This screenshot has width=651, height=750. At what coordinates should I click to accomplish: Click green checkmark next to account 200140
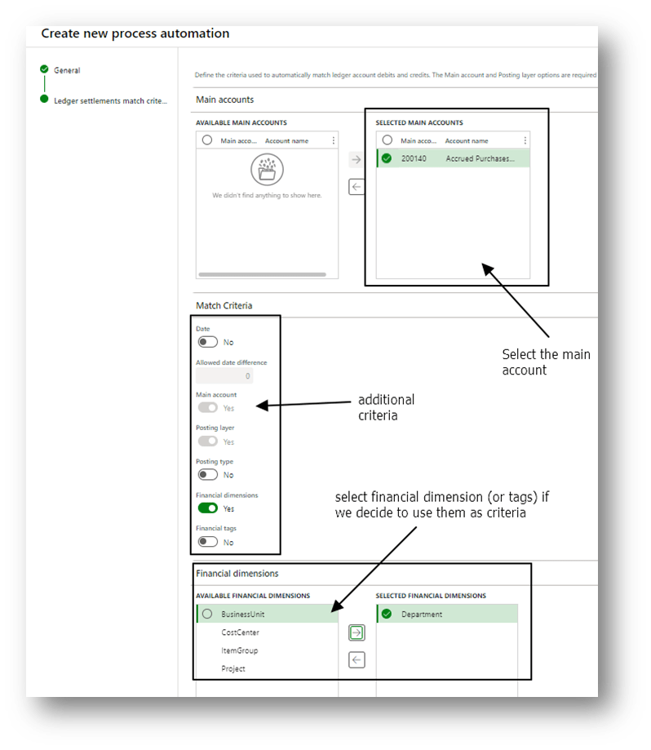click(387, 158)
